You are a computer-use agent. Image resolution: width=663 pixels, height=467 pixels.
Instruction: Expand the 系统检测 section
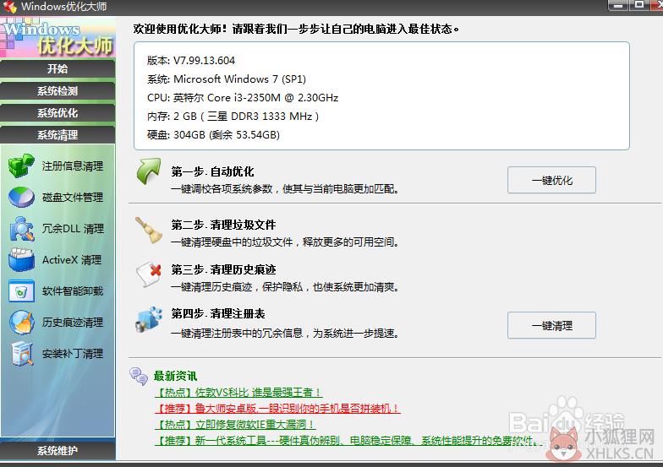(x=58, y=91)
